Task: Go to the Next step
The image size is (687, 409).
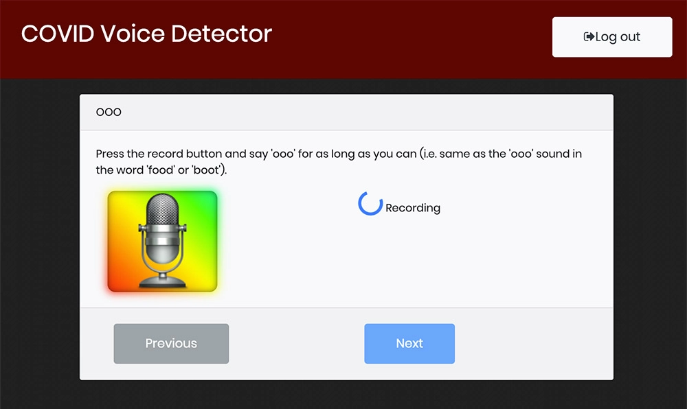Action: coord(409,343)
